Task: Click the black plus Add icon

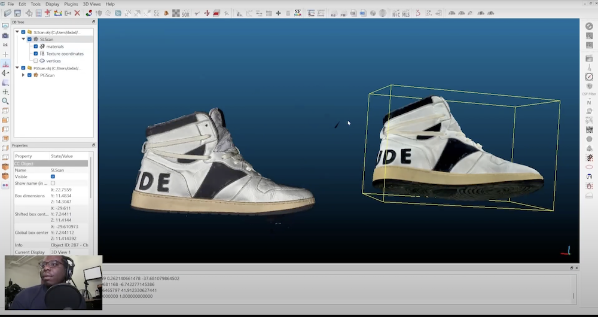Action: (x=279, y=13)
